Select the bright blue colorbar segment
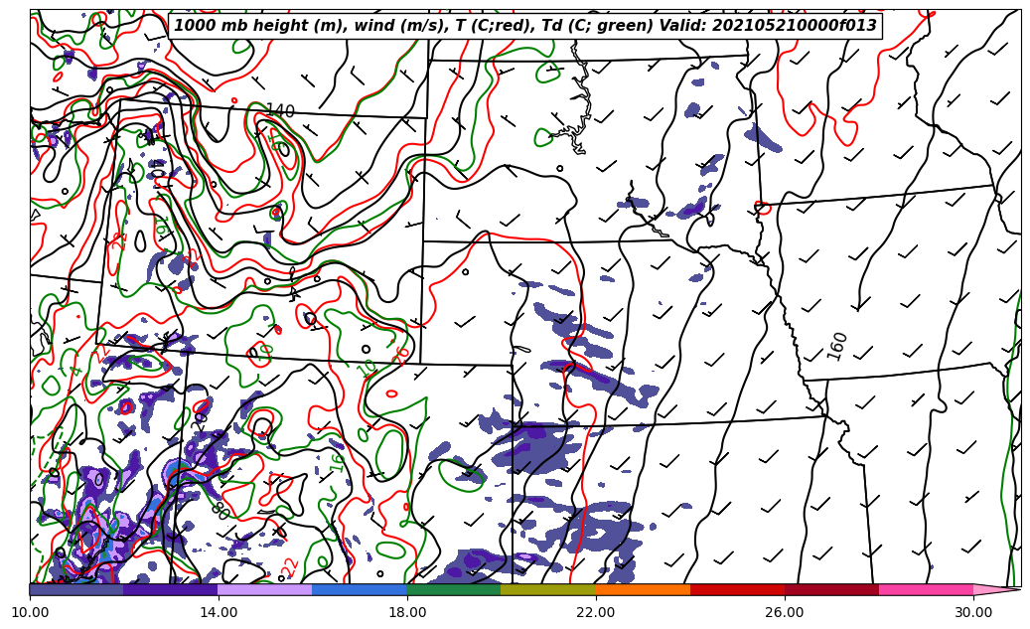This screenshot has width=1030, height=629. point(360,590)
